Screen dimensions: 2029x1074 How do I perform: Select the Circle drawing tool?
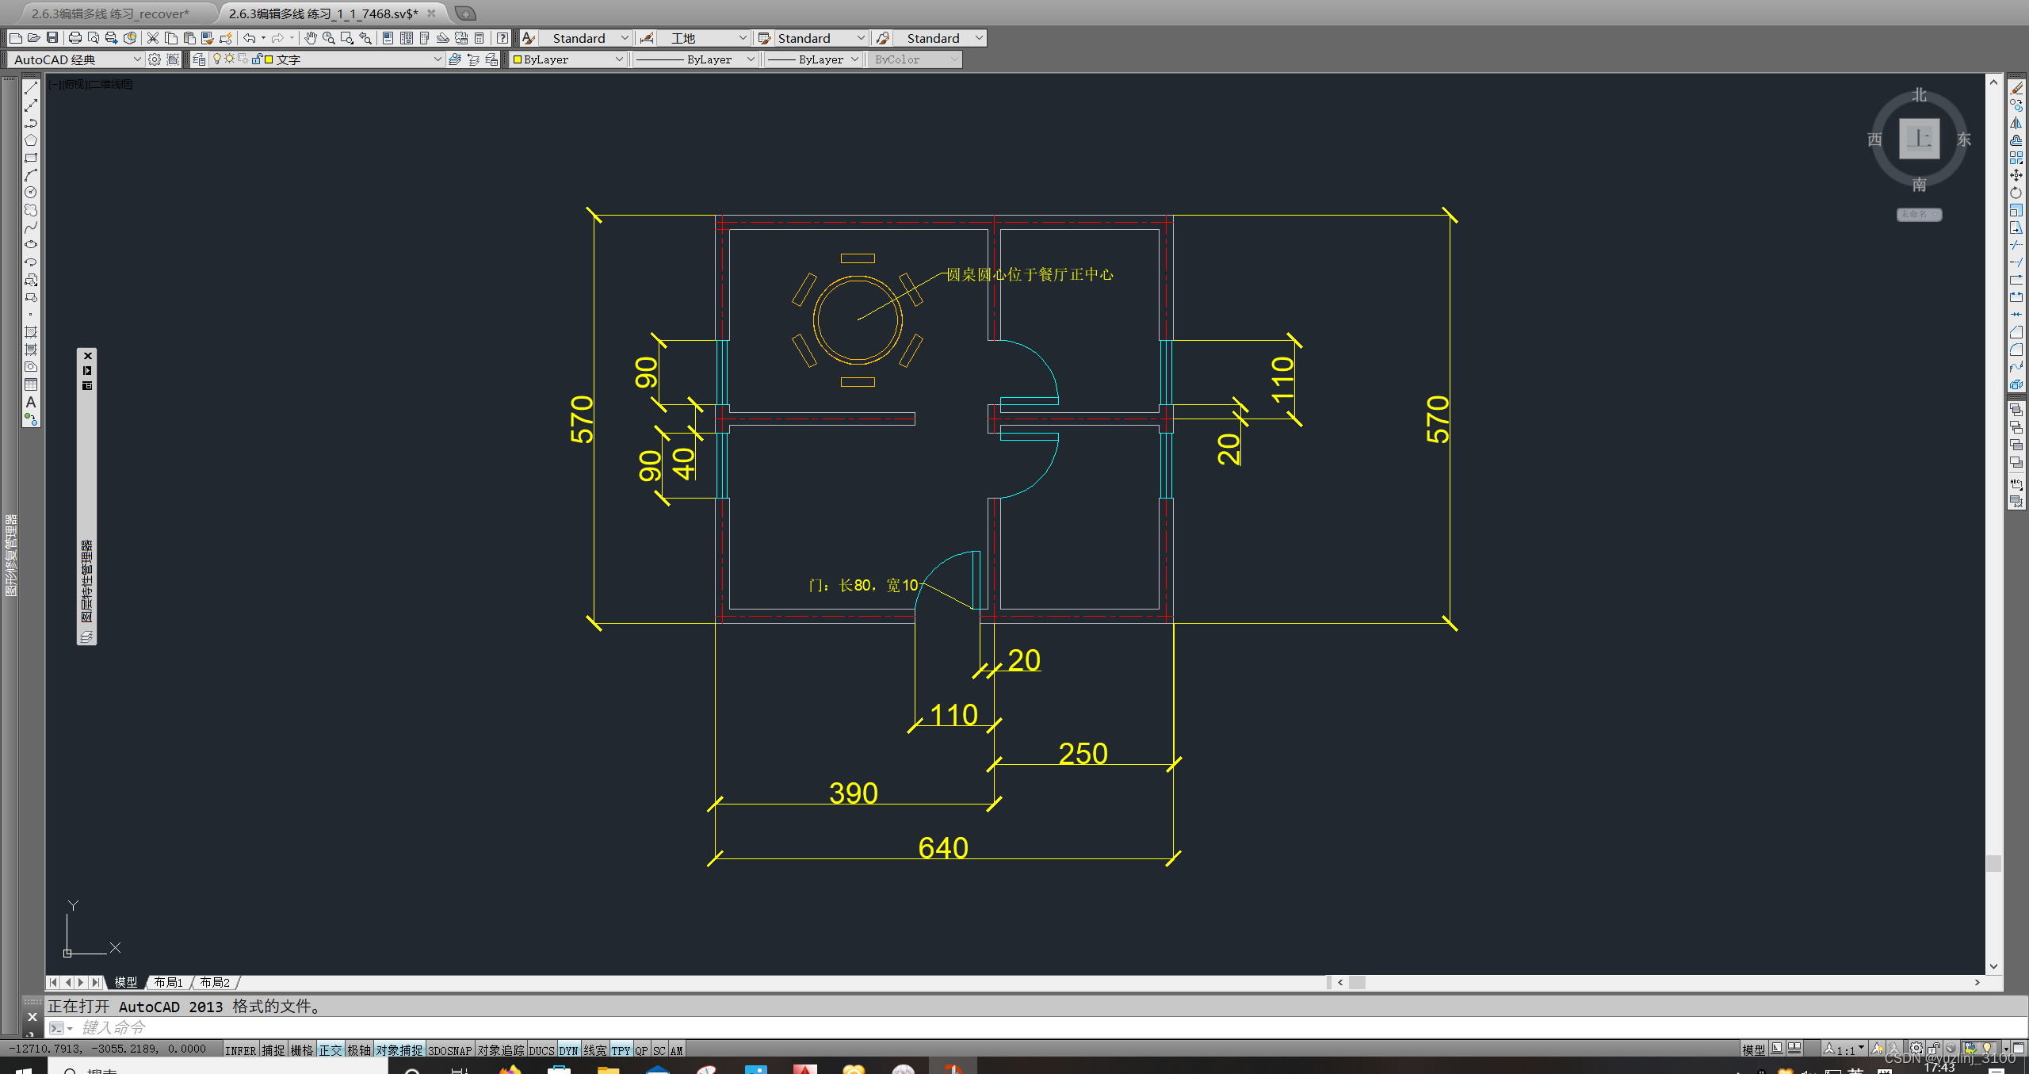point(31,193)
